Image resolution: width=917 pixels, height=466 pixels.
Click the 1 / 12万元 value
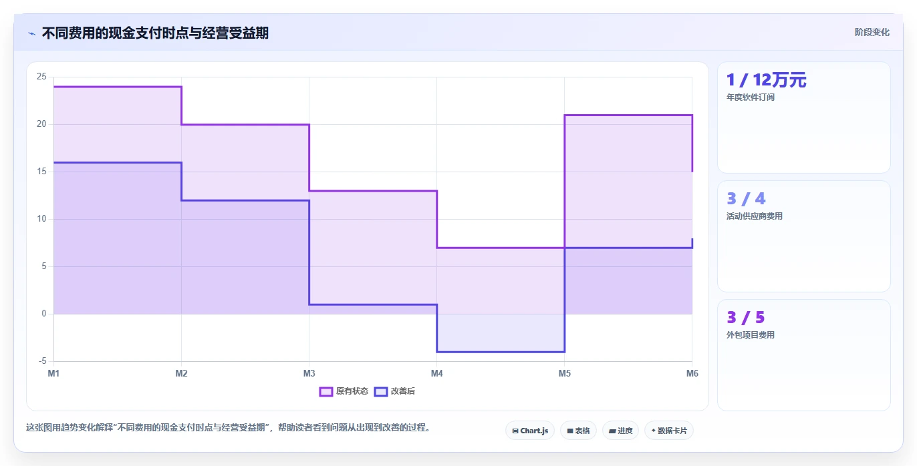coord(767,80)
